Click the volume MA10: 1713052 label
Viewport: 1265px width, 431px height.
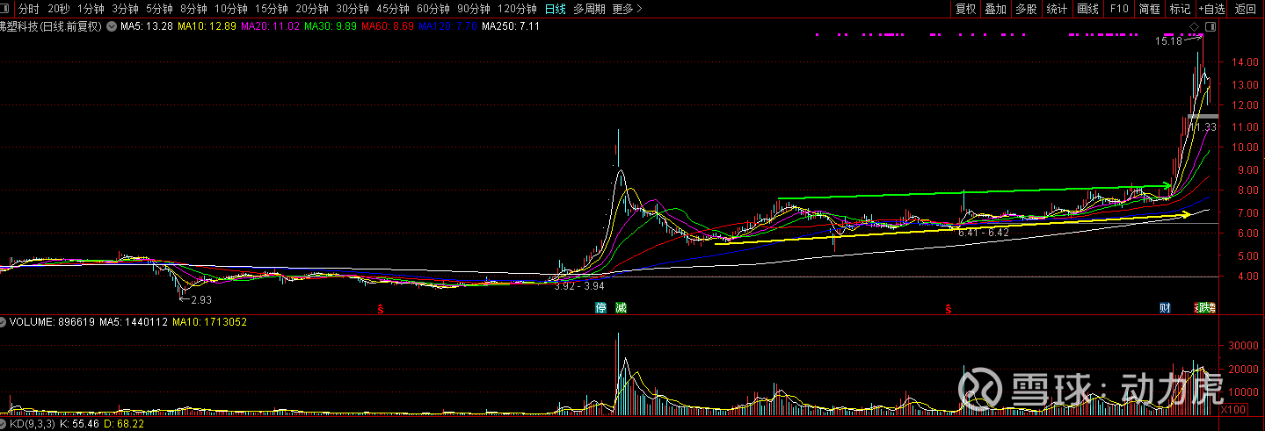pyautogui.click(x=209, y=322)
